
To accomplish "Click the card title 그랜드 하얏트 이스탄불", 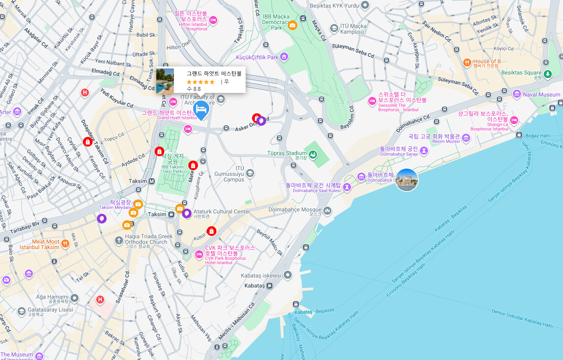I will click(214, 73).
